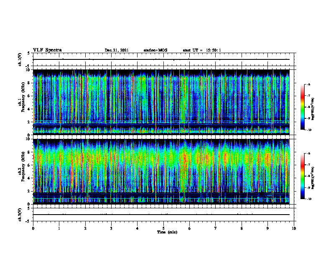Select the ch.2 "Frequency (kHz)" axis label

coord(23,166)
